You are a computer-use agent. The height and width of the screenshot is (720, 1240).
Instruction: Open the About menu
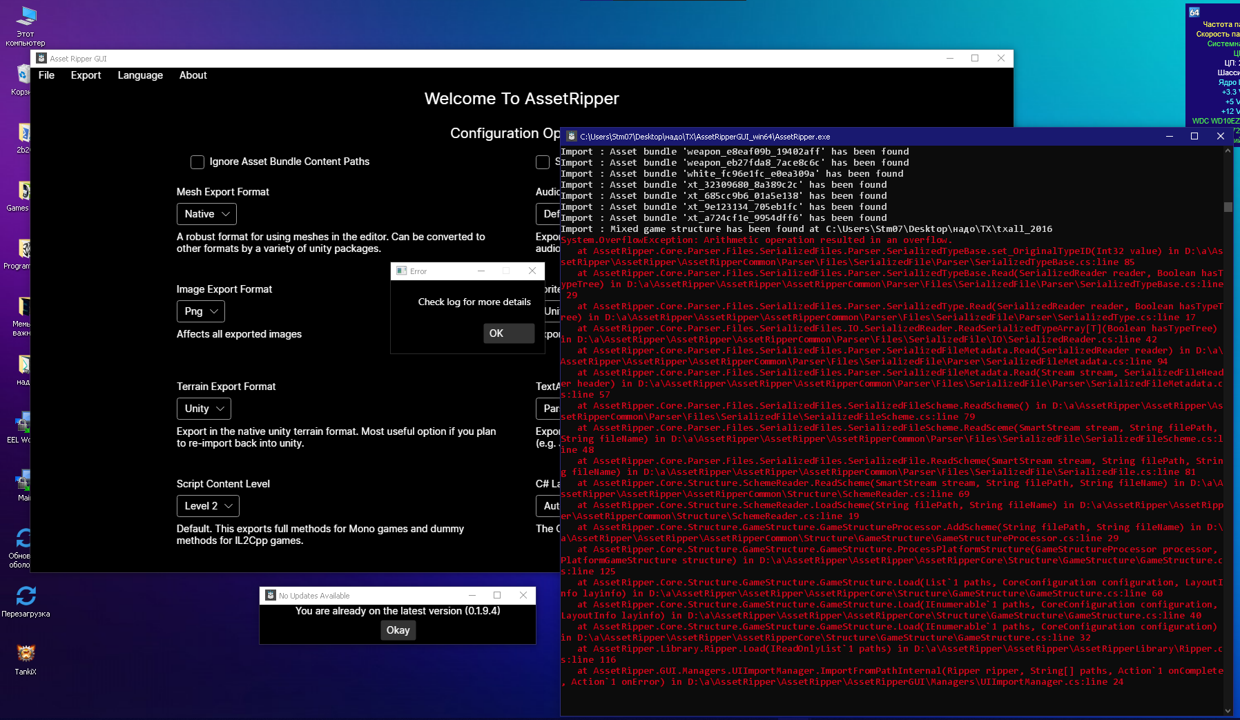click(x=193, y=75)
